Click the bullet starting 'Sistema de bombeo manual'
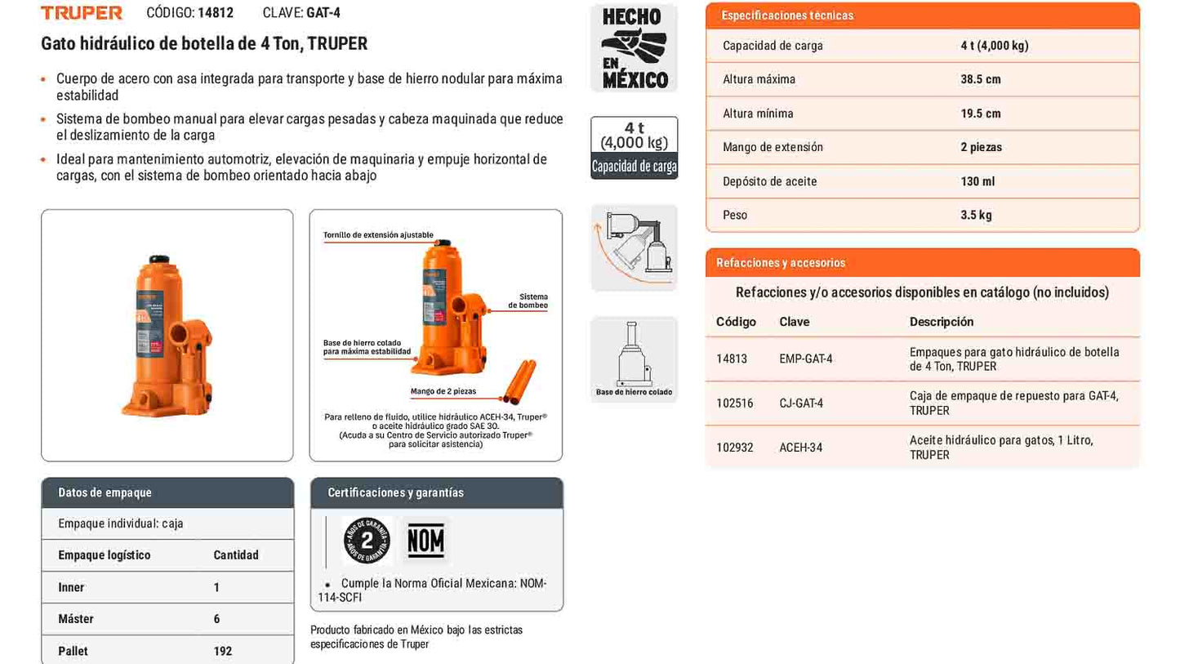The height and width of the screenshot is (664, 1180). click(309, 127)
